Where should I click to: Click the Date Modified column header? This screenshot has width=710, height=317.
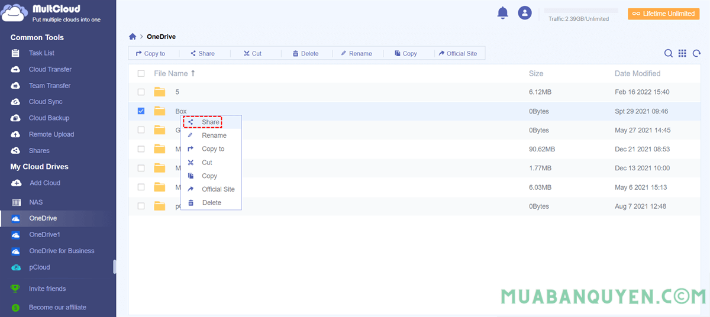tap(638, 73)
